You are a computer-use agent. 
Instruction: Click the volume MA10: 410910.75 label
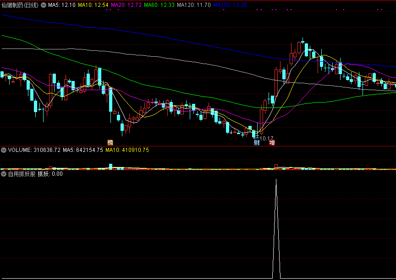tap(127, 150)
